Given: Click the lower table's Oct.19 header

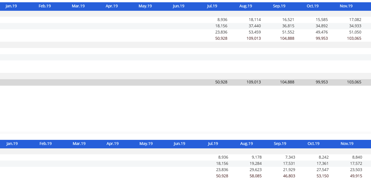Looking at the screenshot, I should coord(313,144).
